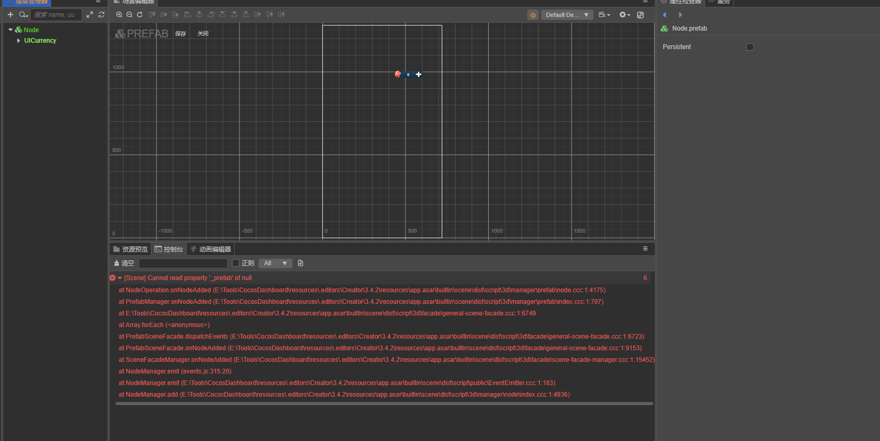Click the NodeOperation.onNodeAdded stack line
This screenshot has height=441, width=880.
(x=362, y=290)
